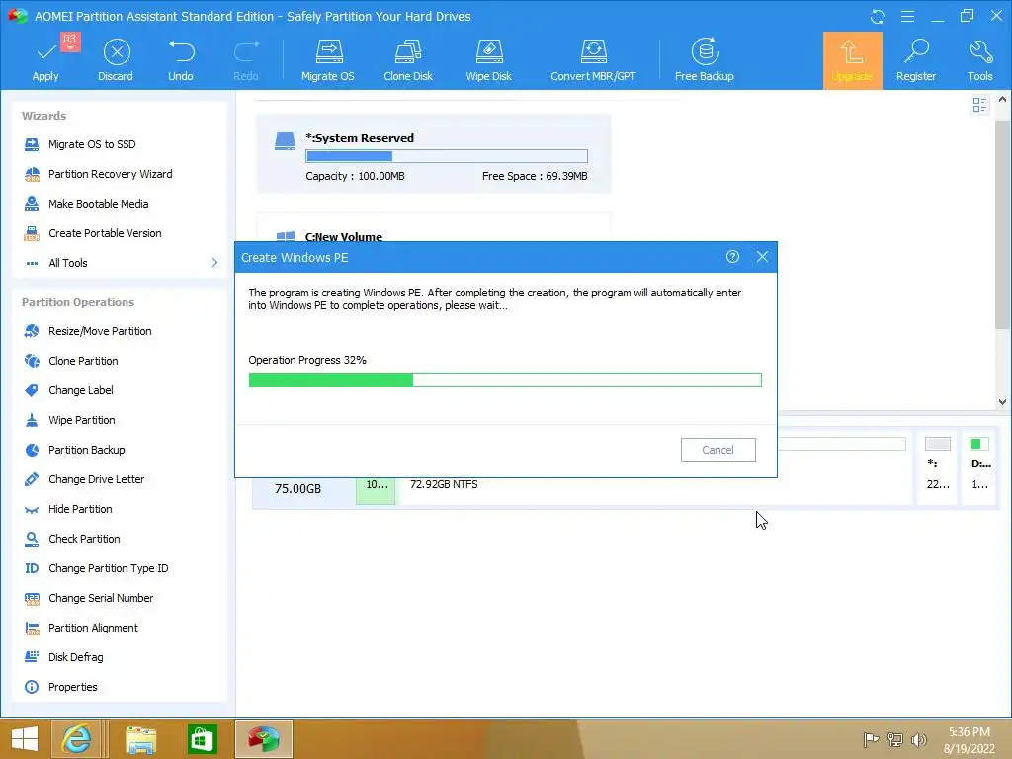Image resolution: width=1012 pixels, height=759 pixels.
Task: Launch Internet Explorer from taskbar
Action: coord(76,739)
